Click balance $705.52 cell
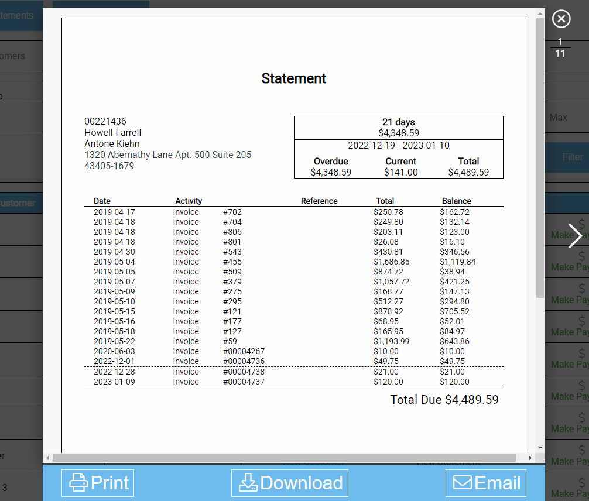Screen dimensions: 589x501 (454, 312)
